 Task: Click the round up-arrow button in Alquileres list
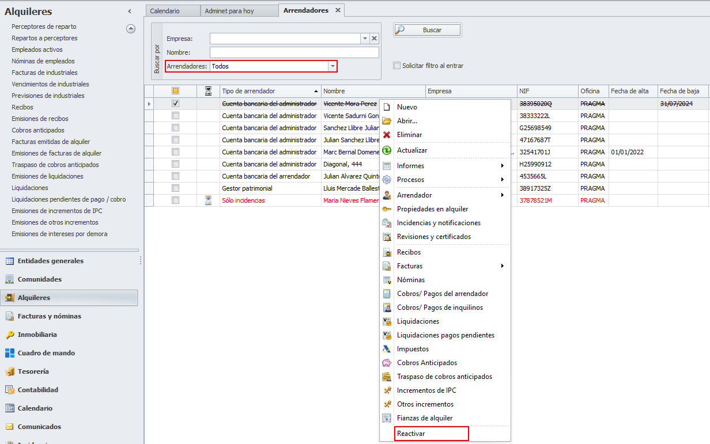(131, 29)
